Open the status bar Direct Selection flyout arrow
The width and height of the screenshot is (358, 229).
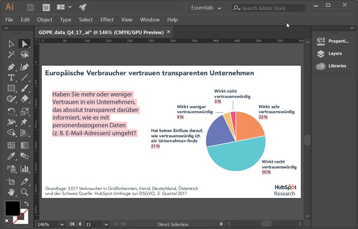221,224
